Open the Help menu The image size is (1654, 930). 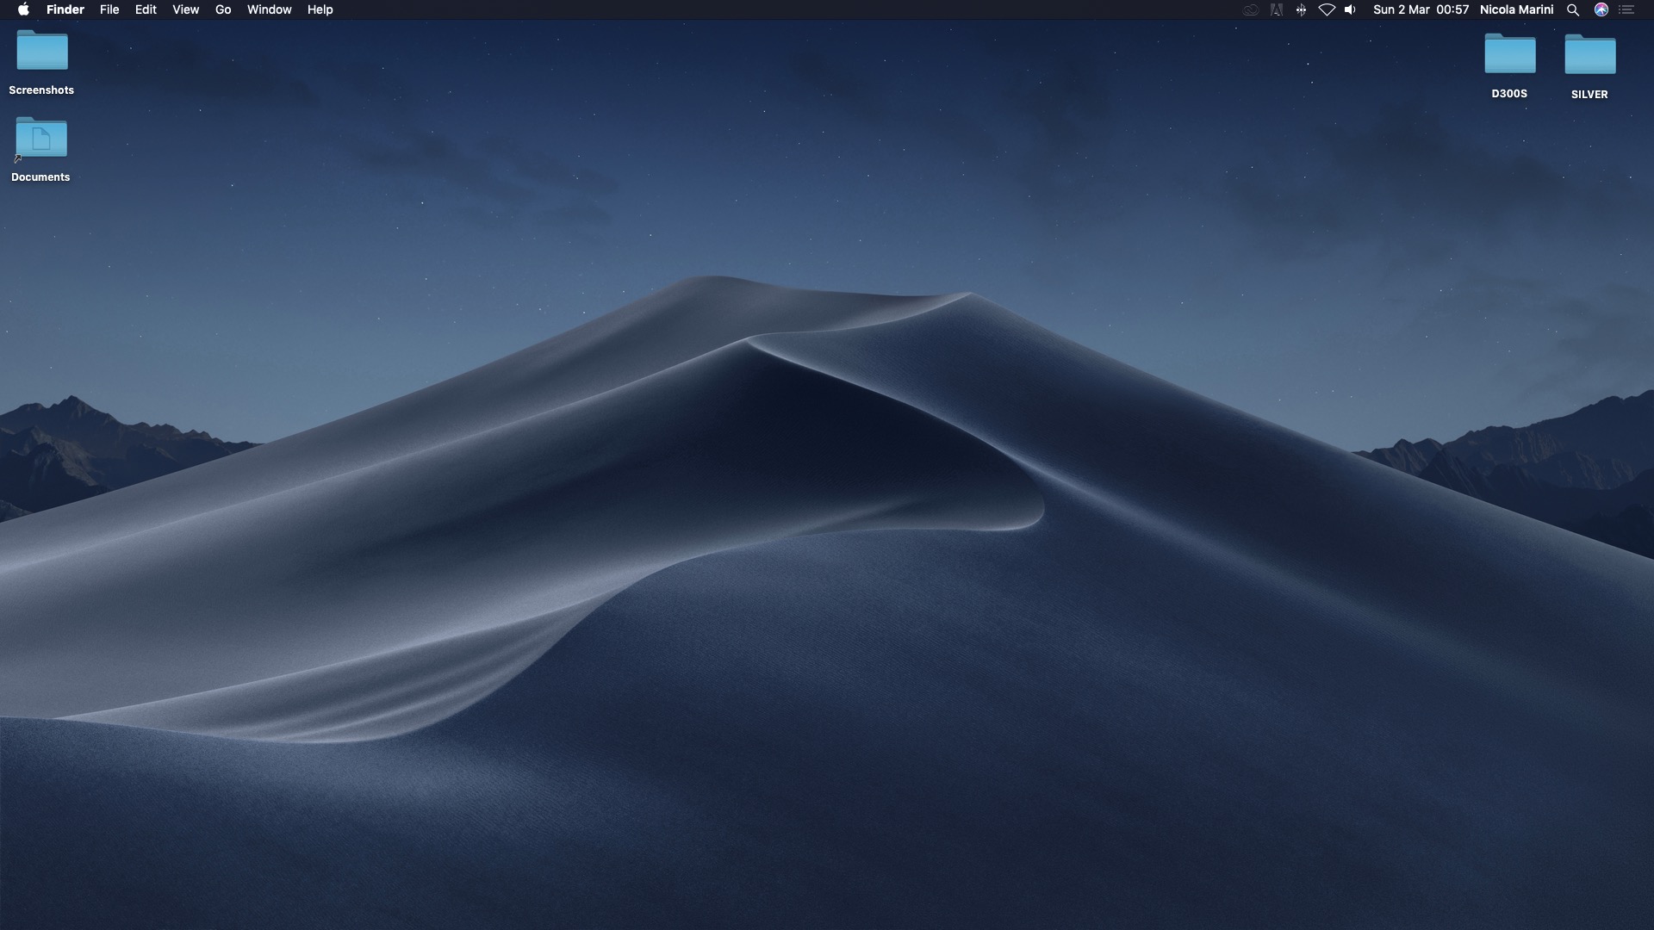pyautogui.click(x=320, y=9)
